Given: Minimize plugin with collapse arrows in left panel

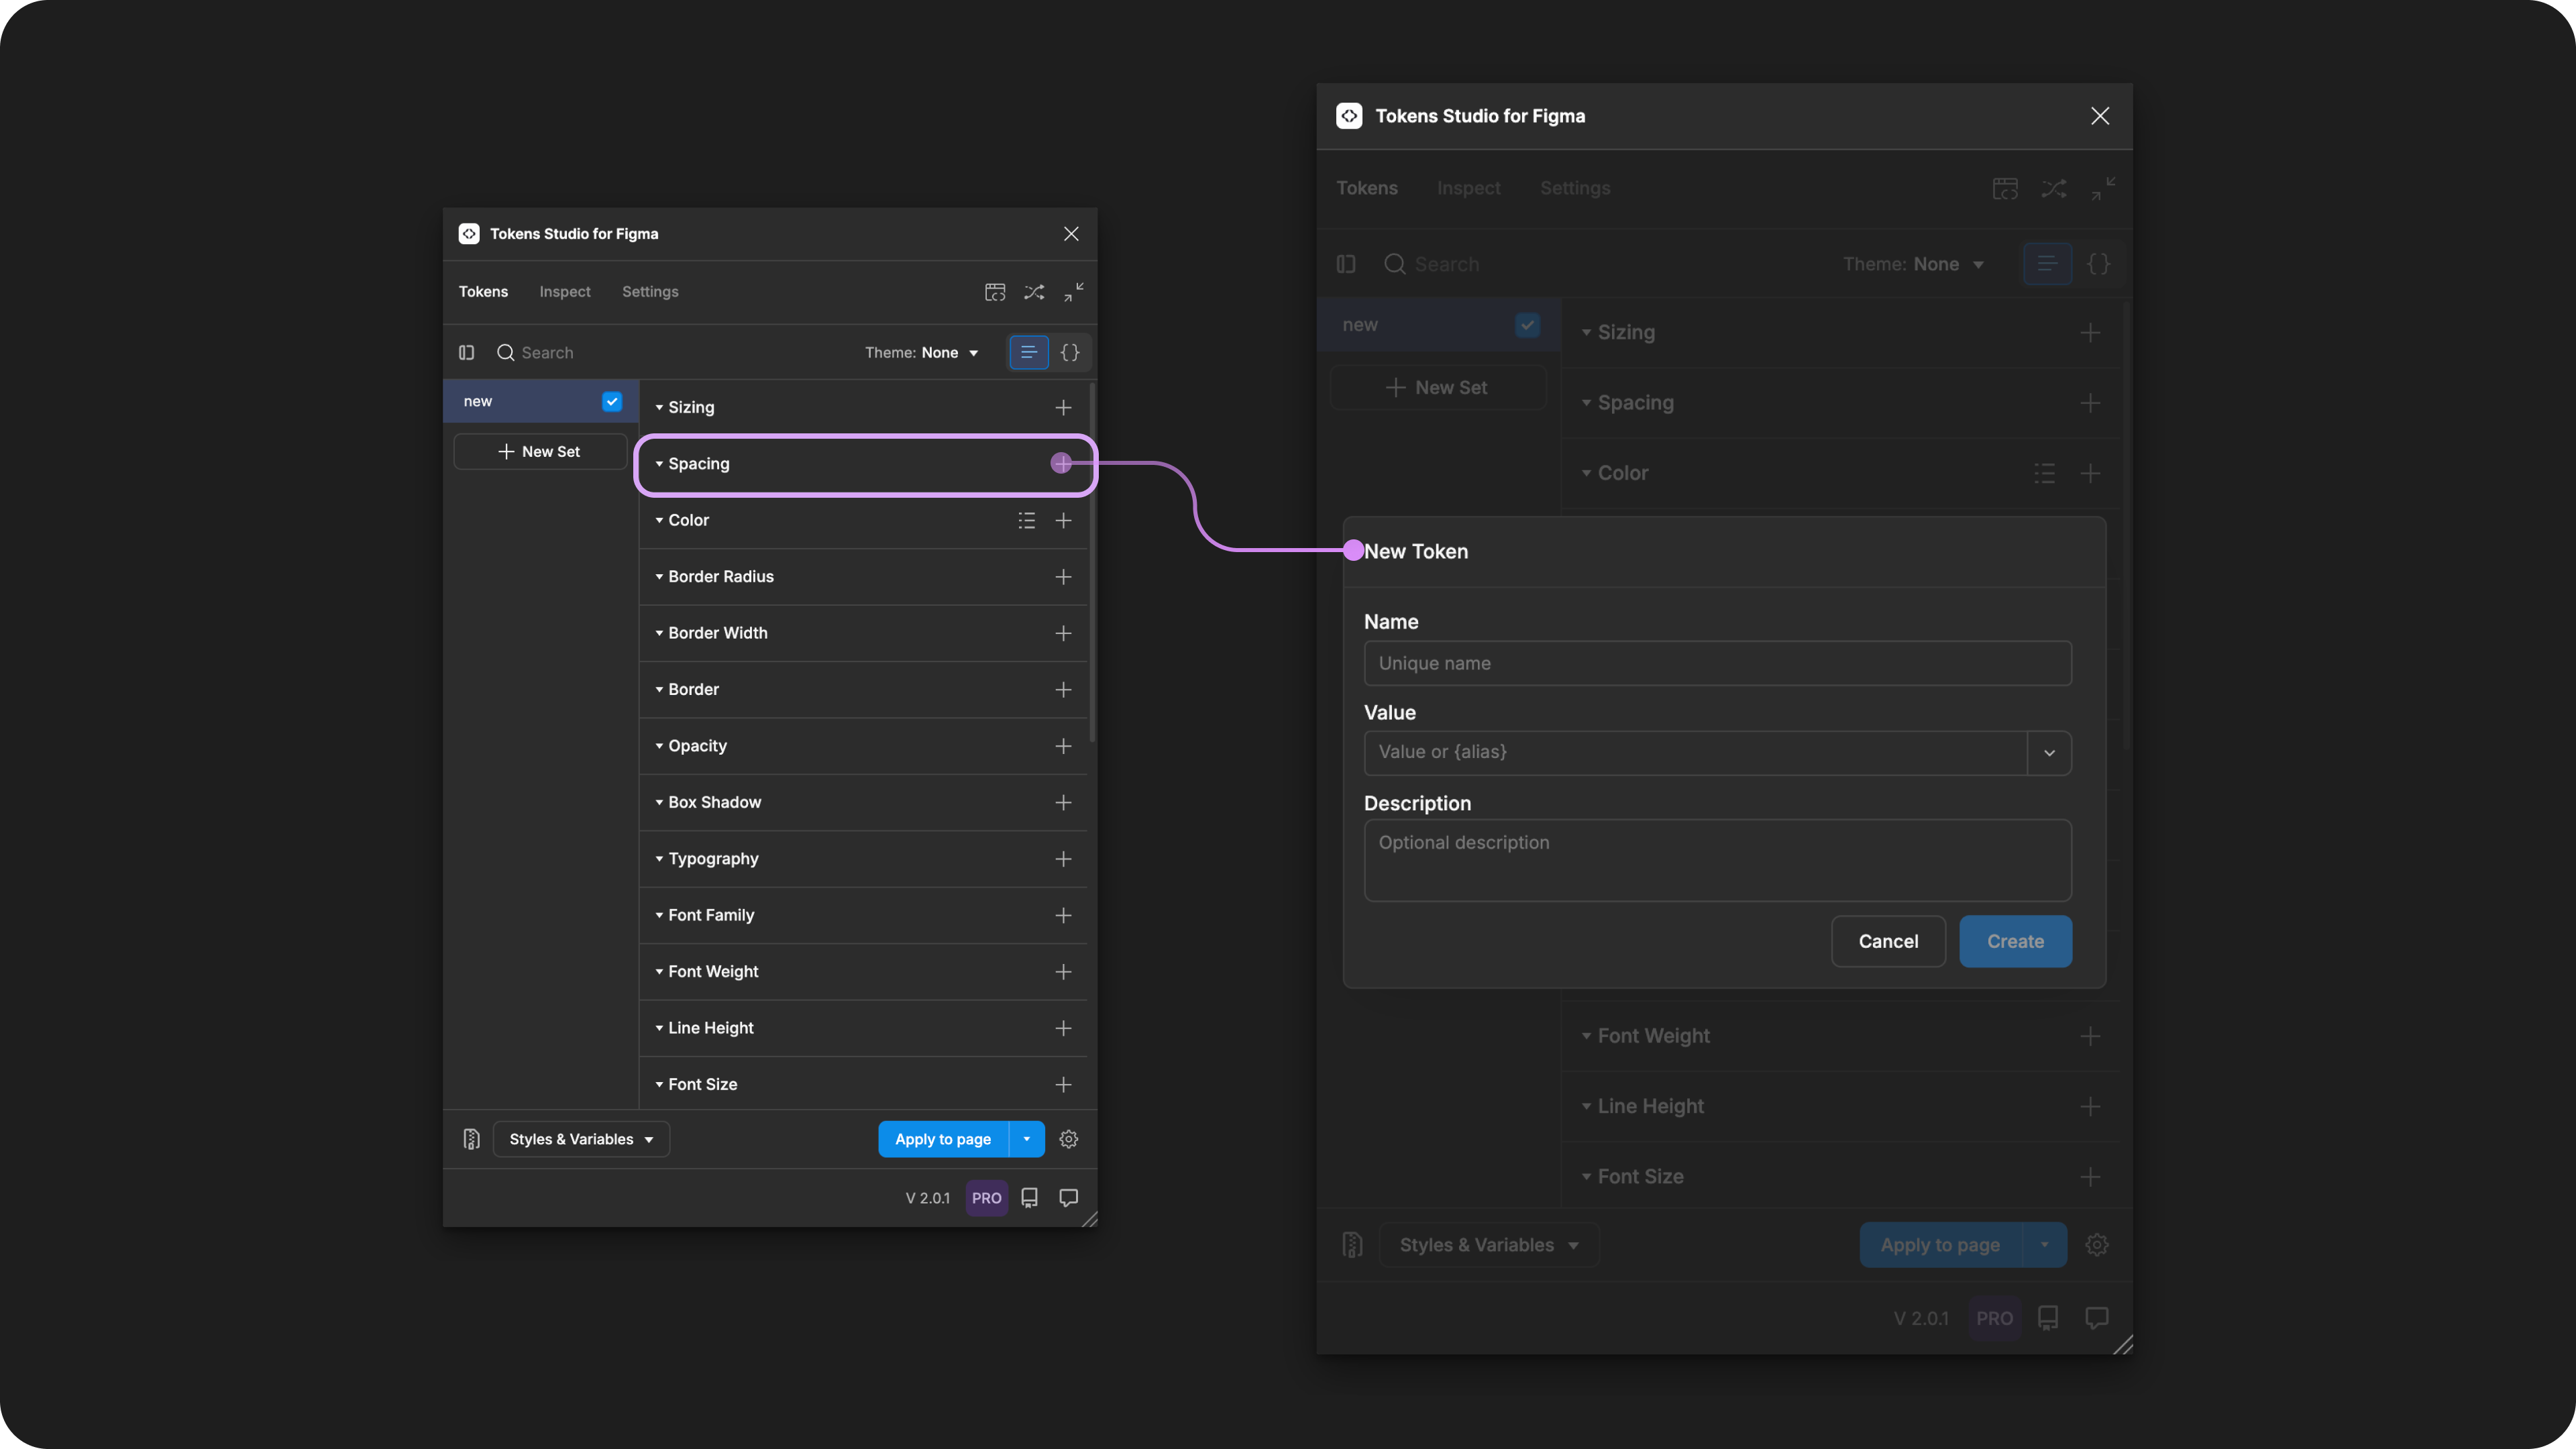Looking at the screenshot, I should (x=1073, y=292).
